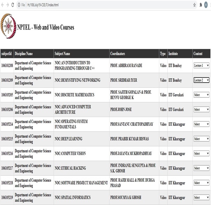Reload the page with refresh icon

click(x=13, y=5)
